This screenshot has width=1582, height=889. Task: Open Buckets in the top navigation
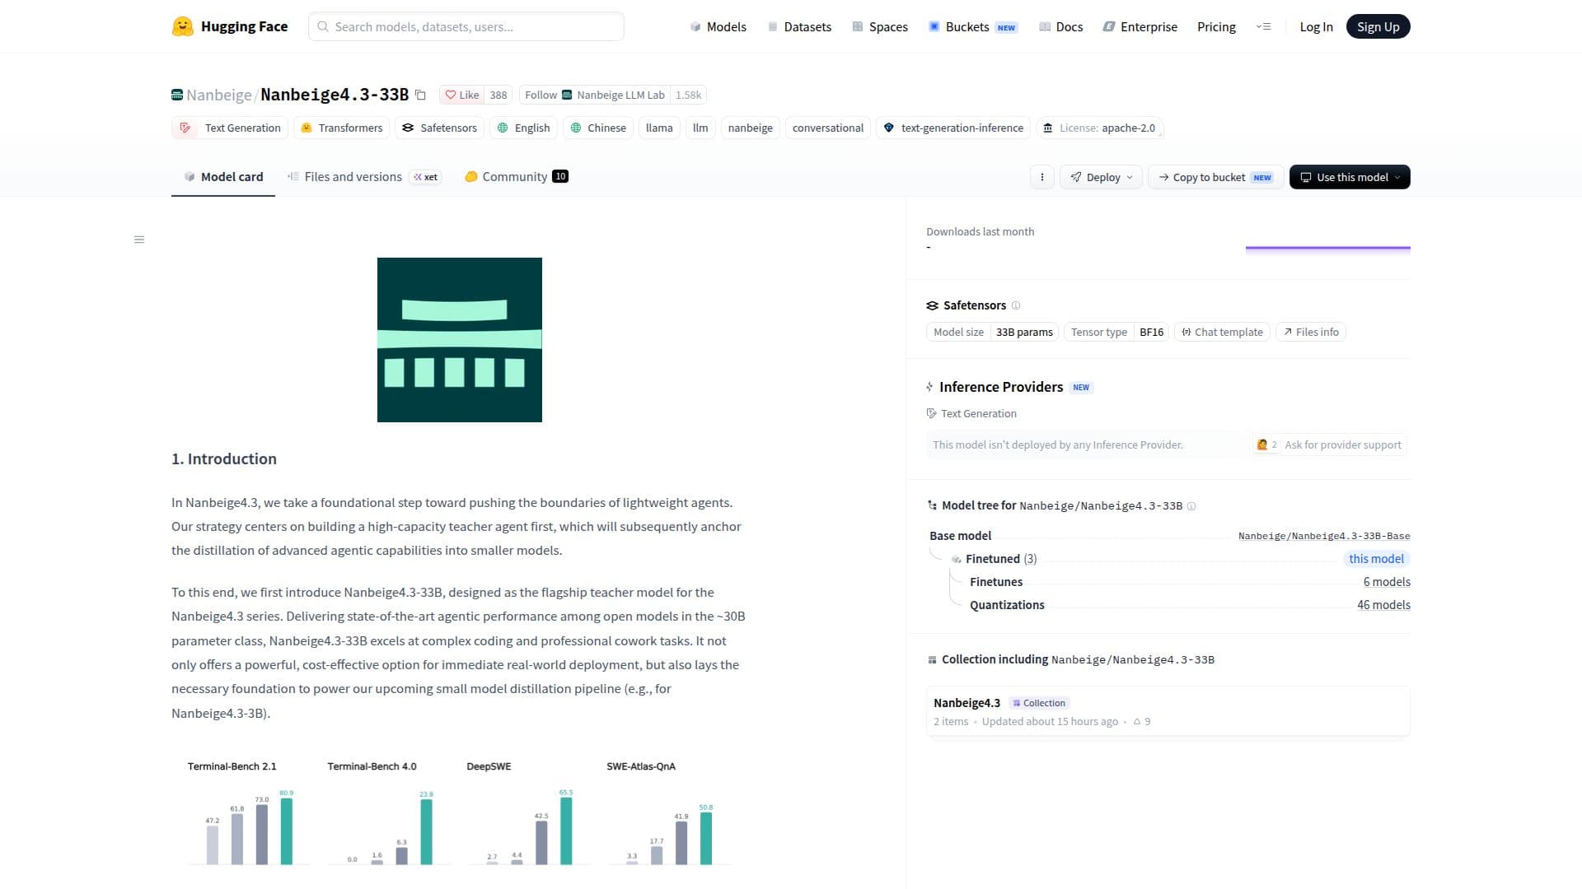pos(973,26)
